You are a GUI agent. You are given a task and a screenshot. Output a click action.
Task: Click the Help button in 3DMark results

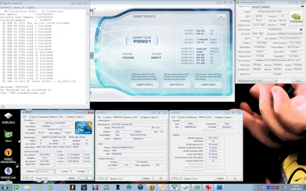[221, 17]
